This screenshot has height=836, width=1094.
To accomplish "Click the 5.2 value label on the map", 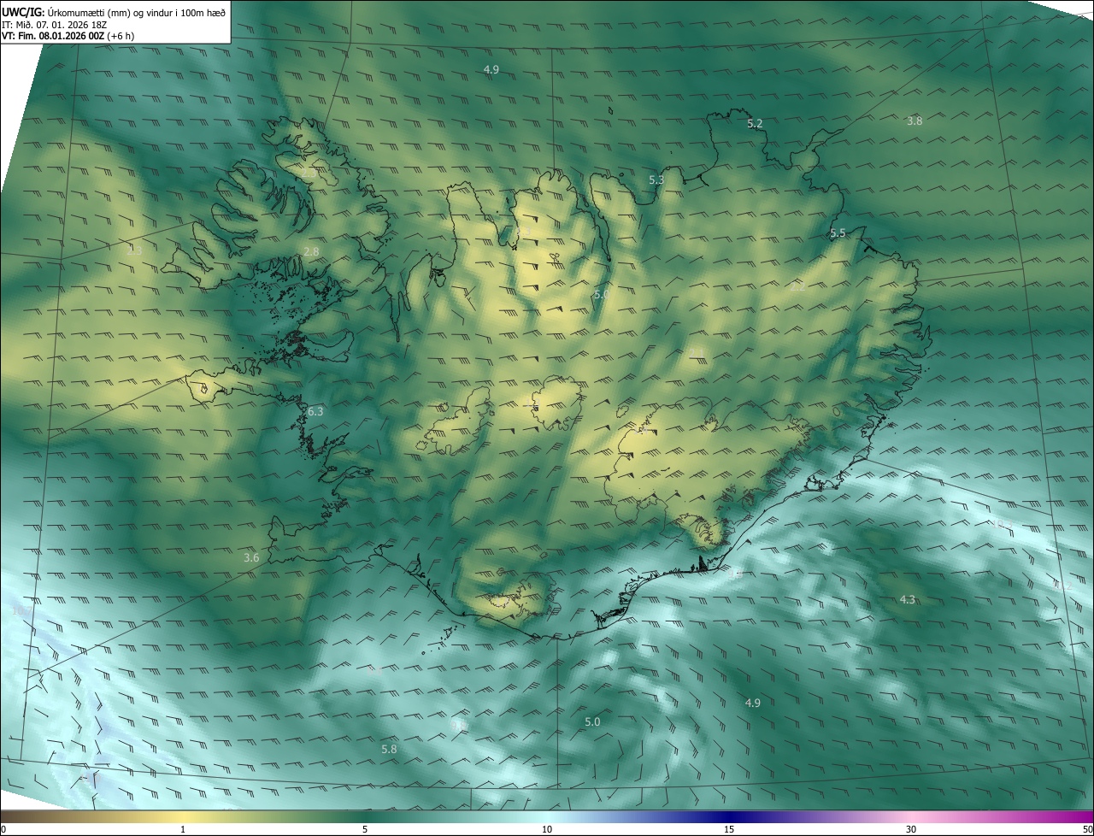I will [x=755, y=124].
